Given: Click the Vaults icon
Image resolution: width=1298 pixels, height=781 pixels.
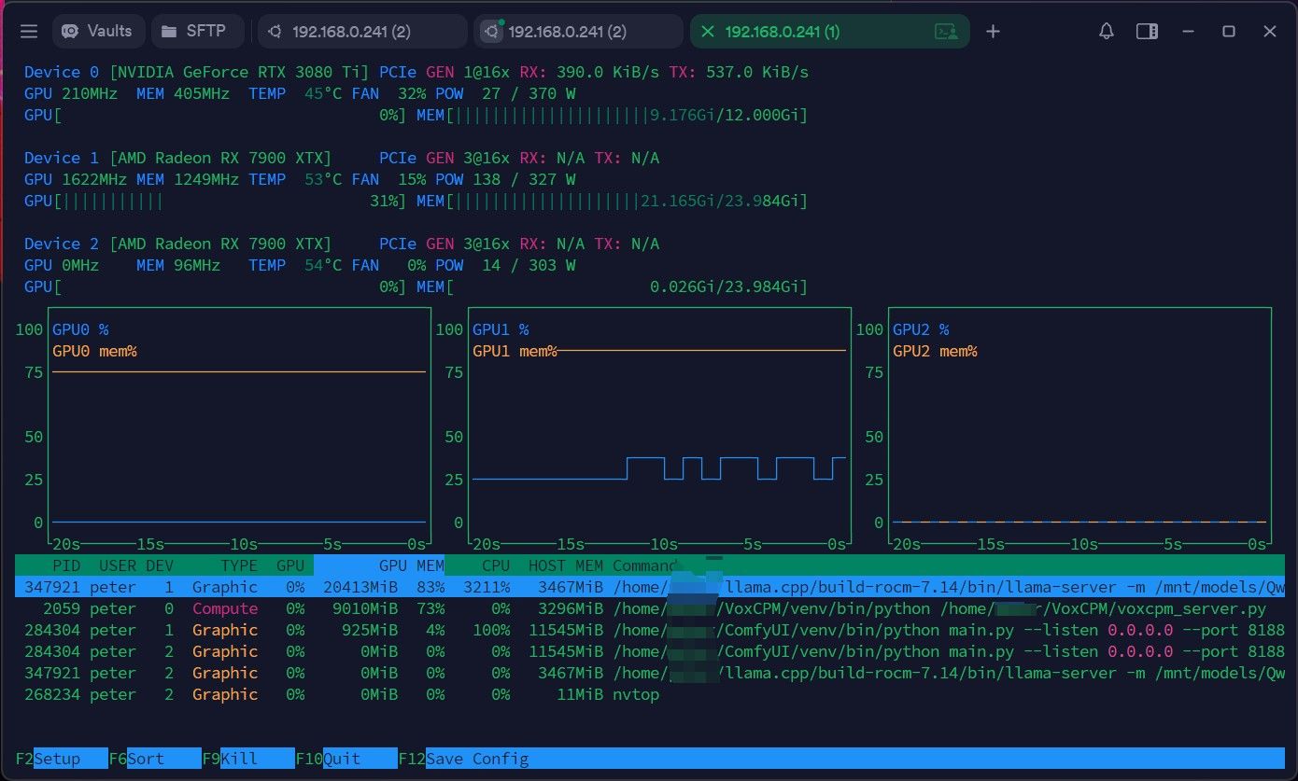Looking at the screenshot, I should click(x=70, y=31).
